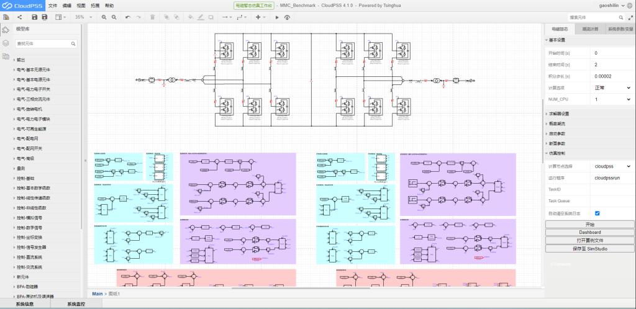The width and height of the screenshot is (636, 309).
Task: Run simulation with the play icon
Action: coord(277,17)
